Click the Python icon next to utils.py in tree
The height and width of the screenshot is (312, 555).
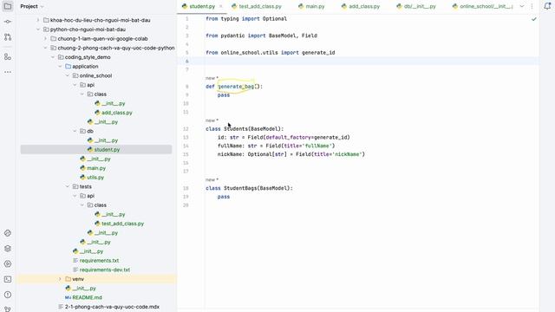pos(83,177)
